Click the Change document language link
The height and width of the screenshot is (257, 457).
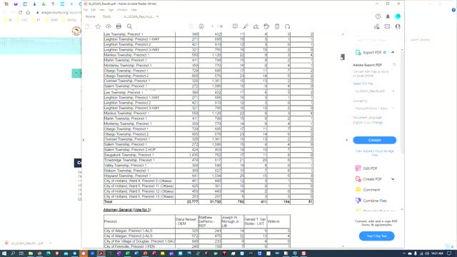tap(377, 123)
